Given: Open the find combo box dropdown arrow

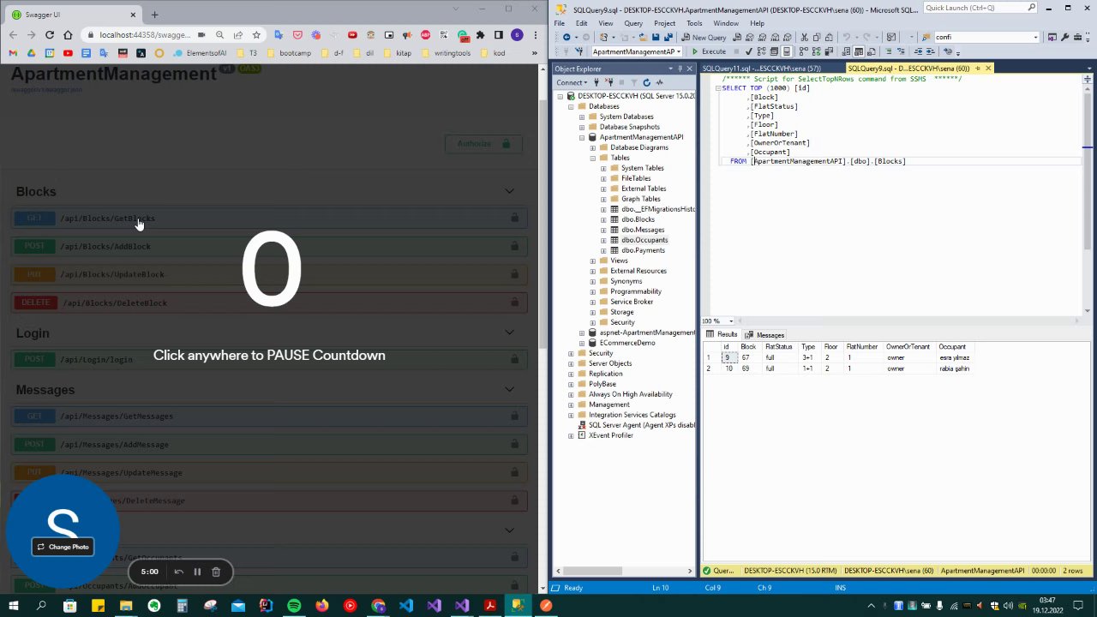Looking at the screenshot, I should [1035, 38].
